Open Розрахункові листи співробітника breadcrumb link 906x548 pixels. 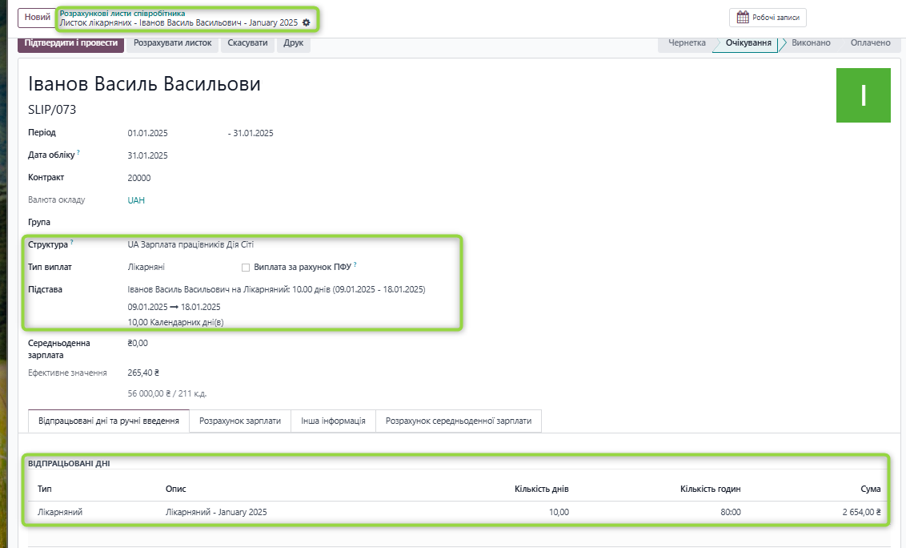(122, 14)
